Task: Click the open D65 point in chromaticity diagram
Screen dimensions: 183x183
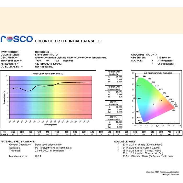Action: (x=154, y=104)
